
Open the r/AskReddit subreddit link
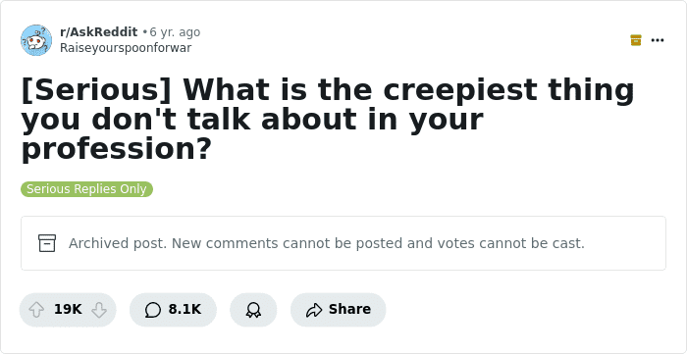98,32
